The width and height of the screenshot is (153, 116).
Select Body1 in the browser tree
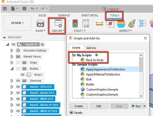(38, 75)
